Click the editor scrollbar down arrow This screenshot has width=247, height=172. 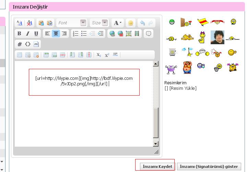(156, 144)
